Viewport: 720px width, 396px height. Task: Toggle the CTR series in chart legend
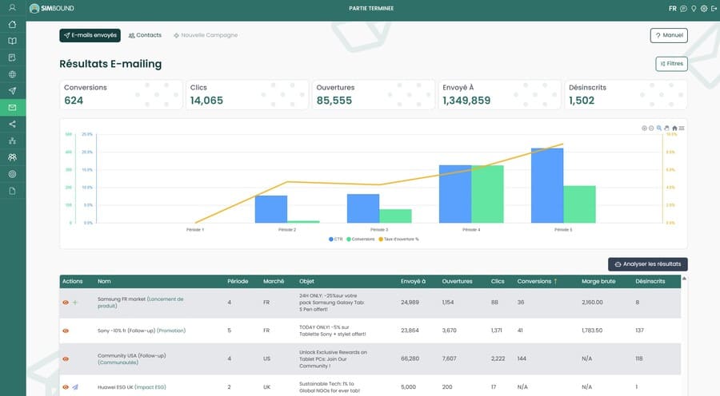point(336,240)
